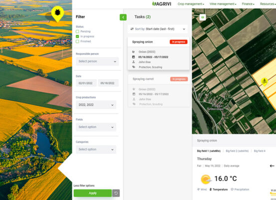This screenshot has width=276, height=200.
Task: Click Protection, Scouting in the Spraying onion card
Action: 151,67
